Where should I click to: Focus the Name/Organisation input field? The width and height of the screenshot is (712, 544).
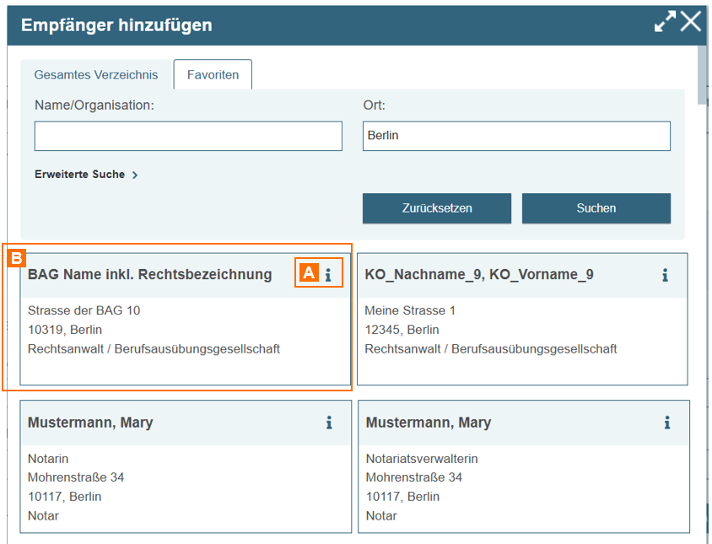(x=188, y=136)
